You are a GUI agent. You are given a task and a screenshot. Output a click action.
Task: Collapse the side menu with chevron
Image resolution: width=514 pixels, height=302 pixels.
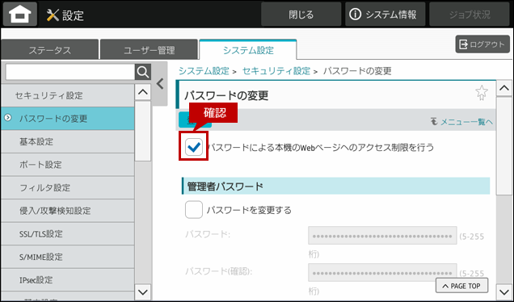pos(160,84)
